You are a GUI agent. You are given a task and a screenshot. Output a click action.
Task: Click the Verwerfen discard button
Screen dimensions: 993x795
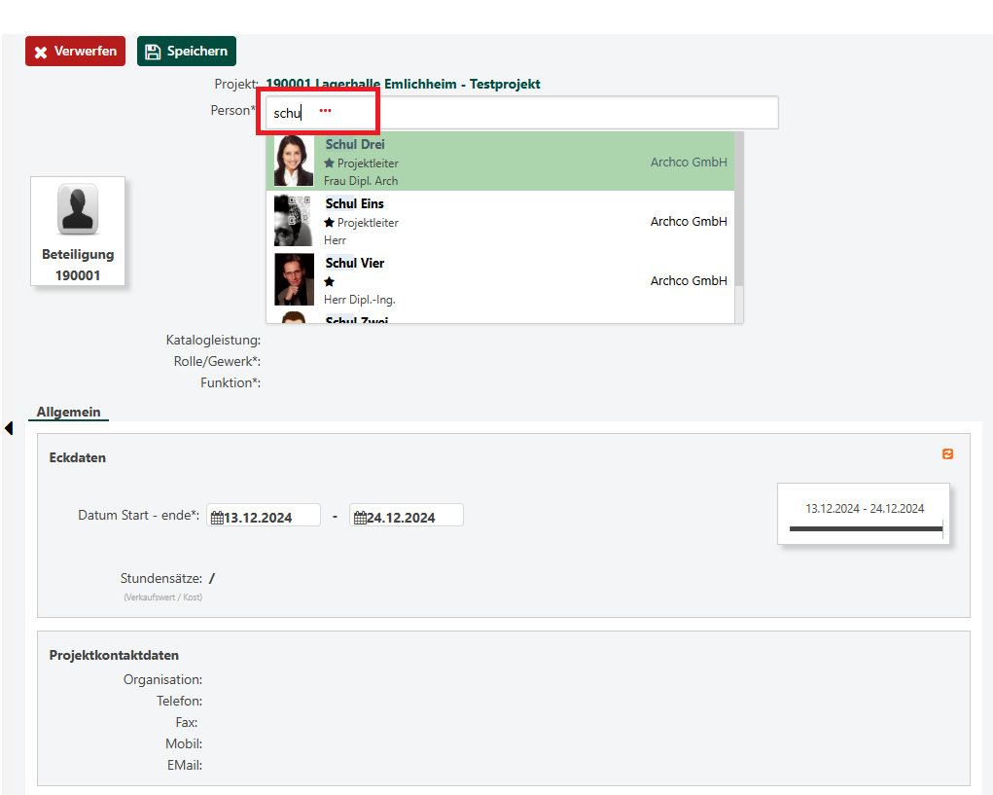point(75,52)
